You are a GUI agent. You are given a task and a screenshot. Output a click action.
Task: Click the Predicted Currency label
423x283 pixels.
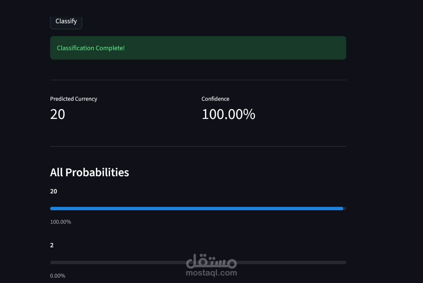click(x=74, y=99)
